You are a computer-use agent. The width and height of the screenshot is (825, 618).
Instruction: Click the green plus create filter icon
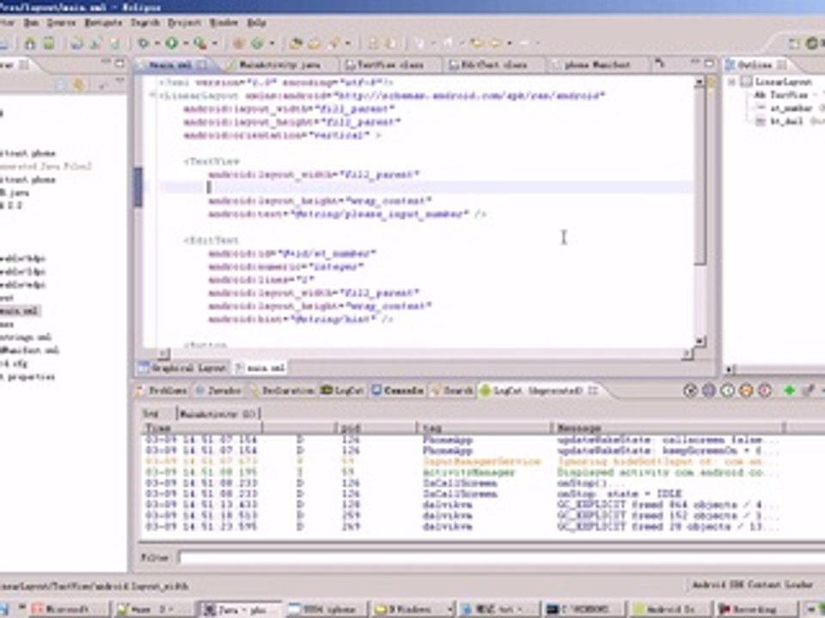789,391
